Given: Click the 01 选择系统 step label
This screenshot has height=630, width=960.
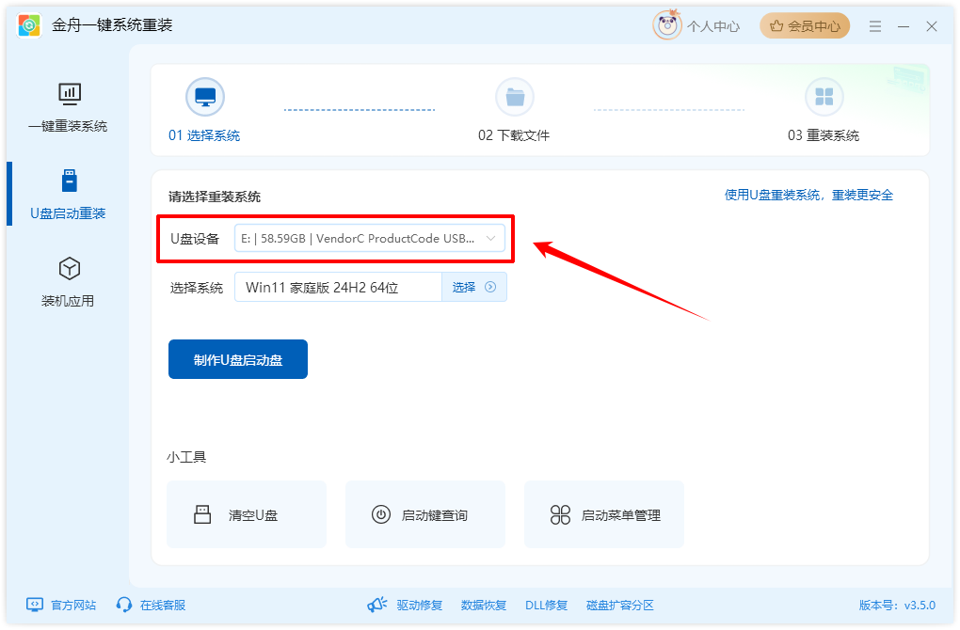Looking at the screenshot, I should coord(204,135).
